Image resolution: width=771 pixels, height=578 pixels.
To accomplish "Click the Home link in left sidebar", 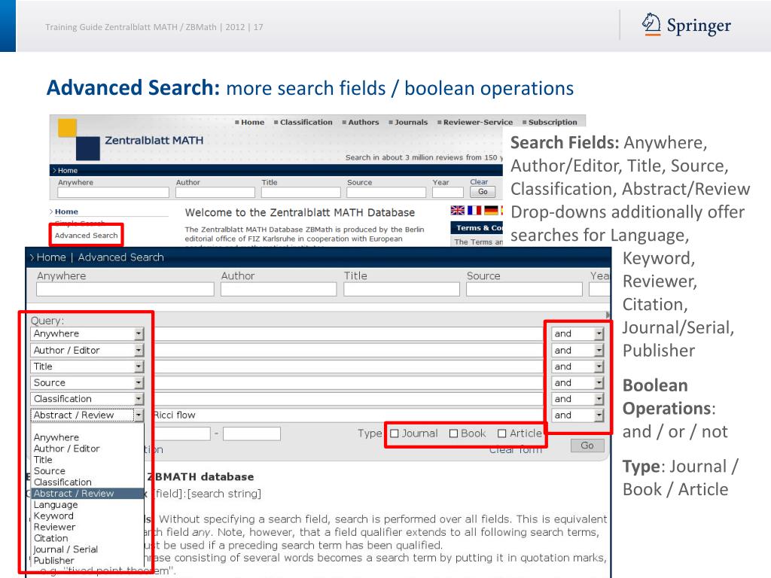I will click(66, 211).
